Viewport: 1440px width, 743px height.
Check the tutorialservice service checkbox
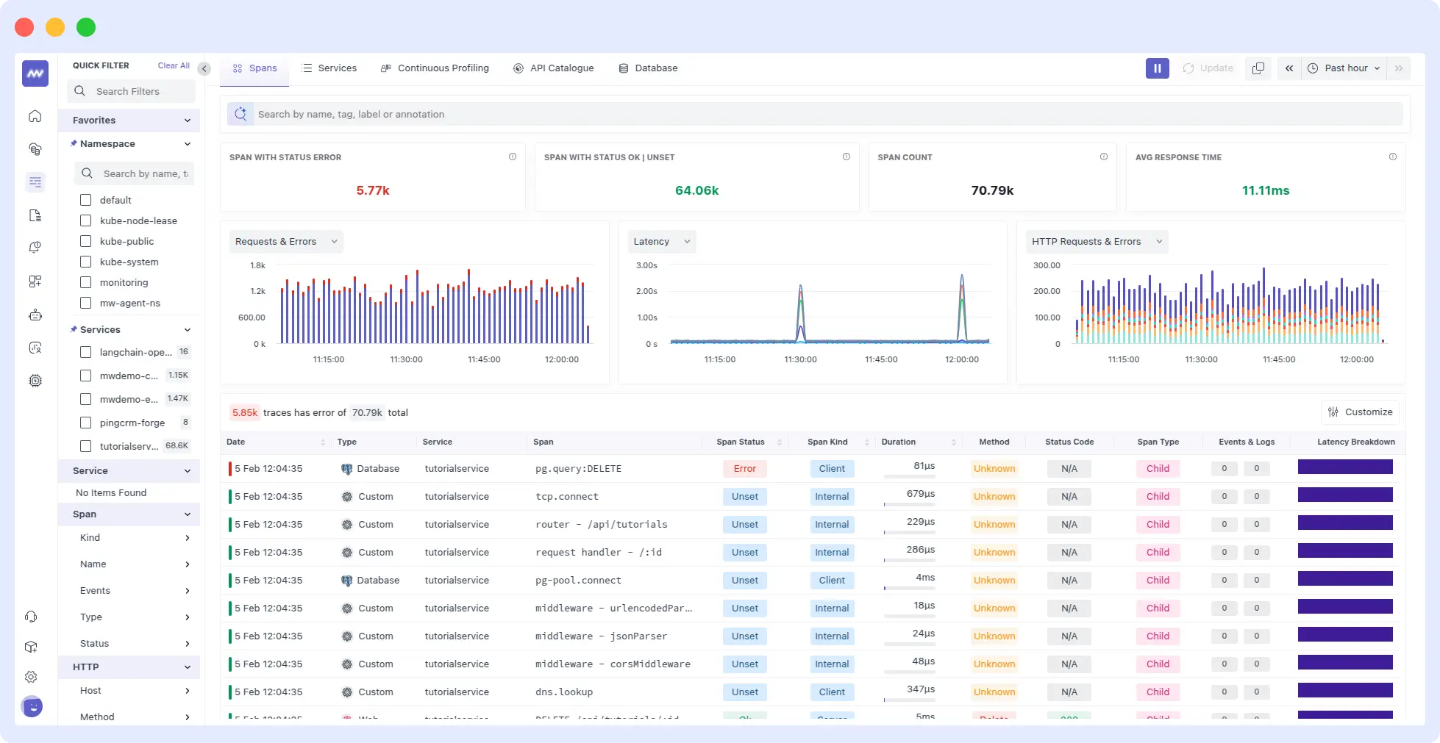[85, 446]
